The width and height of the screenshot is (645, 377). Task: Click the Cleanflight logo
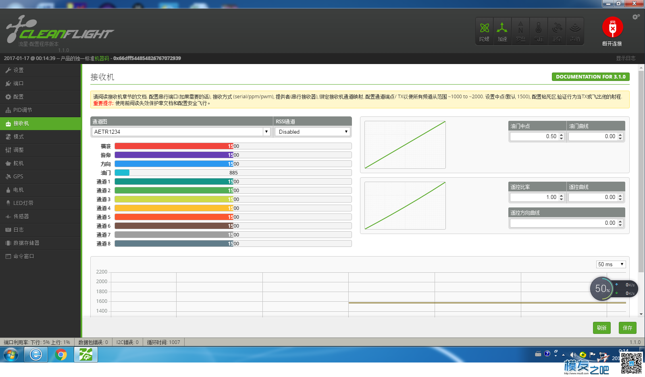coord(60,30)
